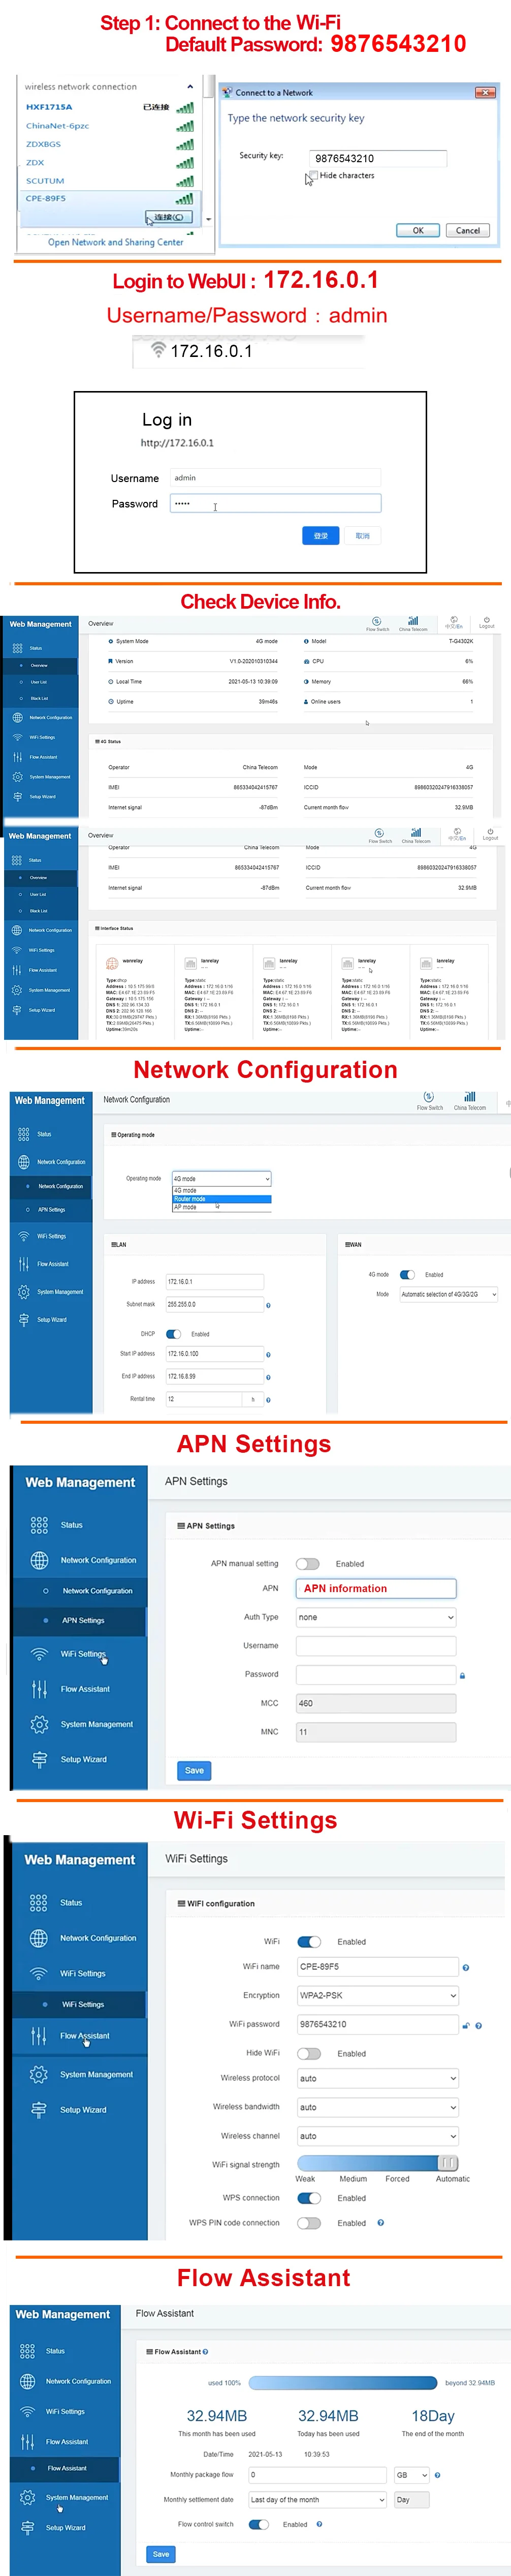Viewport: 511px width, 2576px height.
Task: Click help icon next to Flow Assistant heading
Action: tap(206, 2351)
